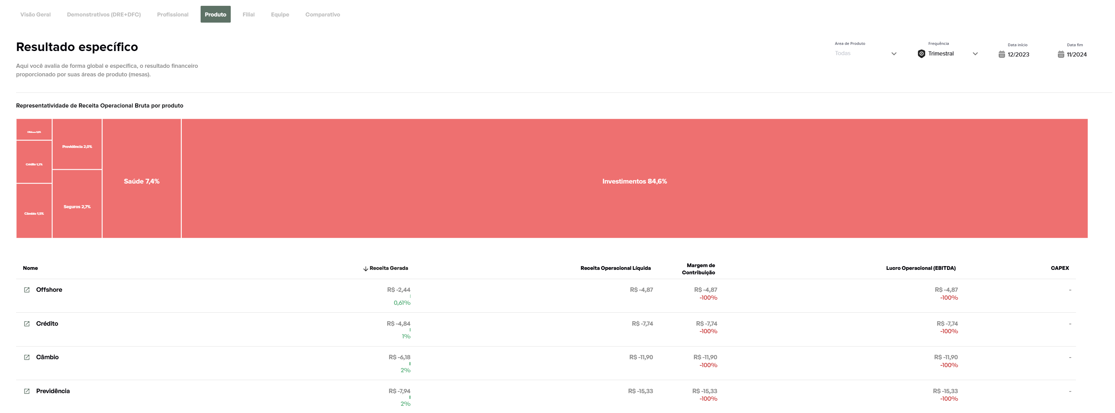The width and height of the screenshot is (1115, 413).
Task: Switch to the Visão Geral tab
Action: [36, 14]
